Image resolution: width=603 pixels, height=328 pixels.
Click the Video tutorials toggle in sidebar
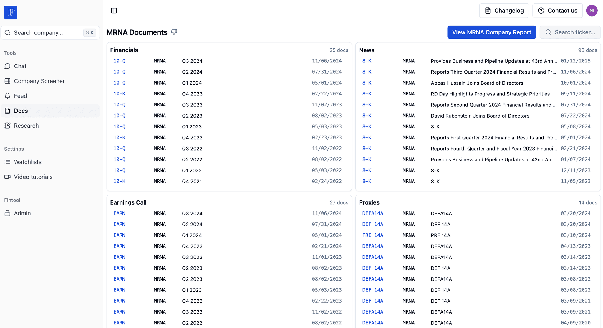33,177
